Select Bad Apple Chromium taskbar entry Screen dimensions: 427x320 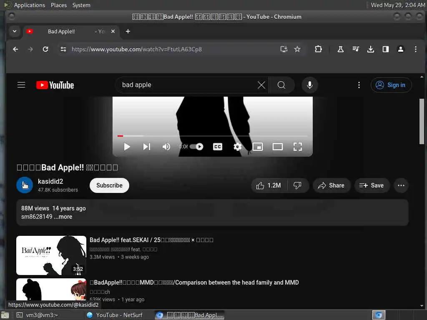pos(190,315)
